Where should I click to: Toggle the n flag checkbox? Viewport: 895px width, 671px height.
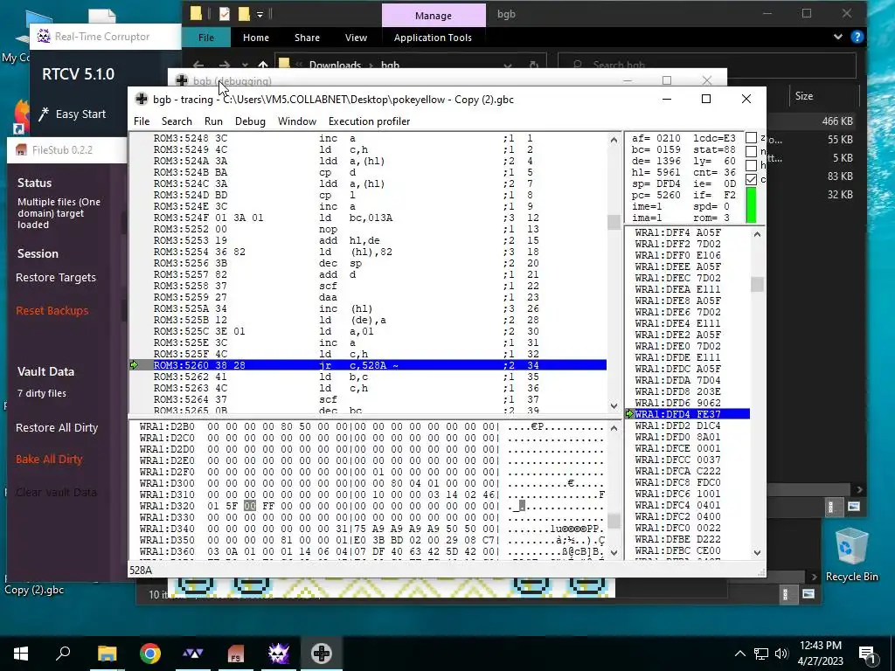pos(751,152)
